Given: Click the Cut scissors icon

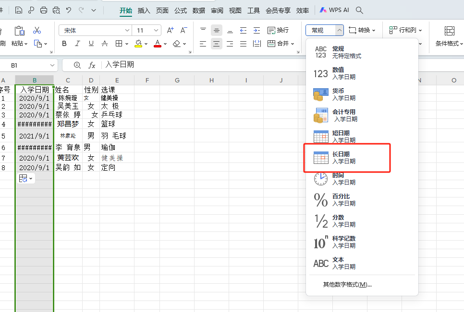Looking at the screenshot, I should pyautogui.click(x=37, y=30).
